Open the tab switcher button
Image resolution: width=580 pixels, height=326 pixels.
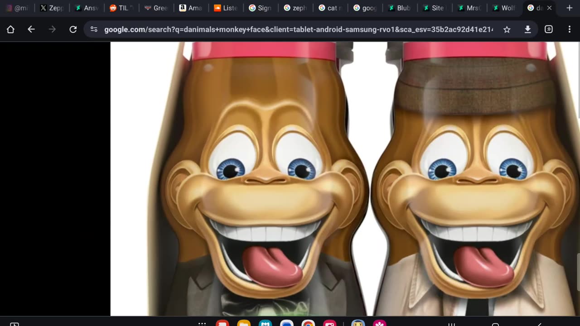click(x=549, y=29)
